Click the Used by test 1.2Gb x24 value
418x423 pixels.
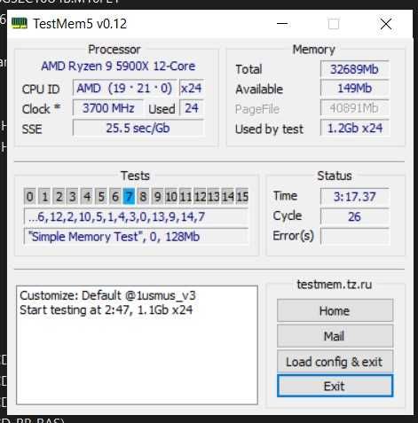tap(354, 128)
